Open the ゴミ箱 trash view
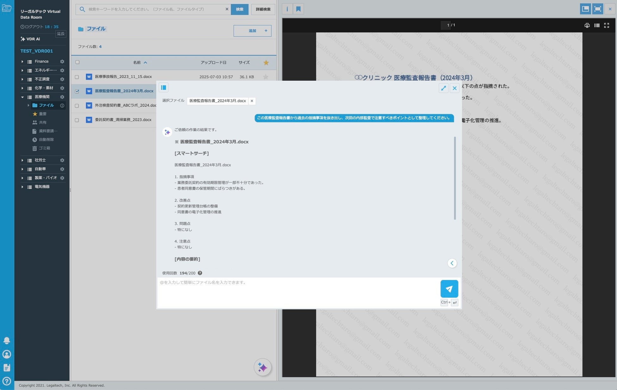The height and width of the screenshot is (390, 617). (x=44, y=148)
